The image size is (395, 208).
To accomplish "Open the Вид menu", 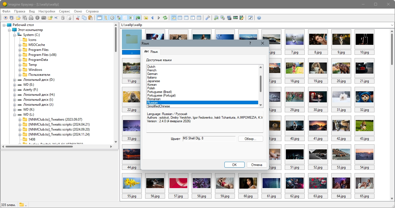I will pos(32,11).
